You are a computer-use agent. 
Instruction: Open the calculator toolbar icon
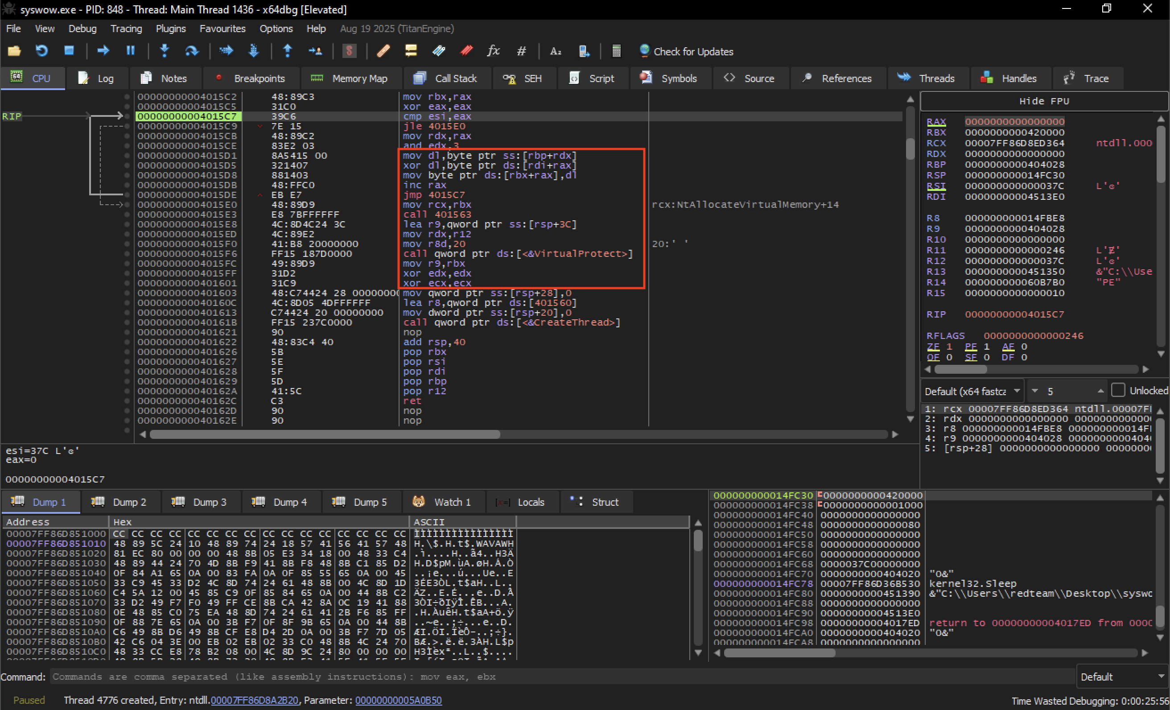coord(616,51)
